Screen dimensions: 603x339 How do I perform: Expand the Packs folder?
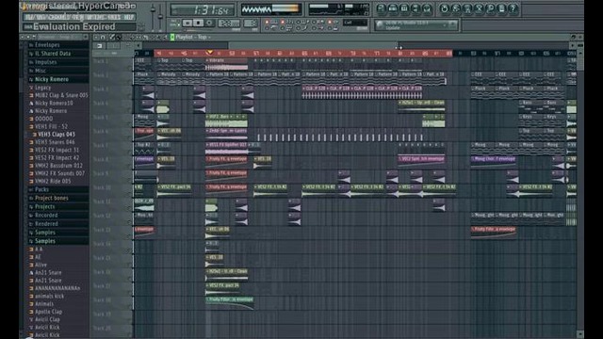[41, 189]
